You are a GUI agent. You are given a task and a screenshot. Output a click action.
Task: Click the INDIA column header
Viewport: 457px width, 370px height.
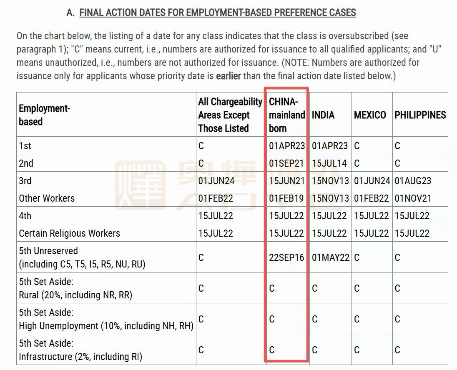point(323,115)
